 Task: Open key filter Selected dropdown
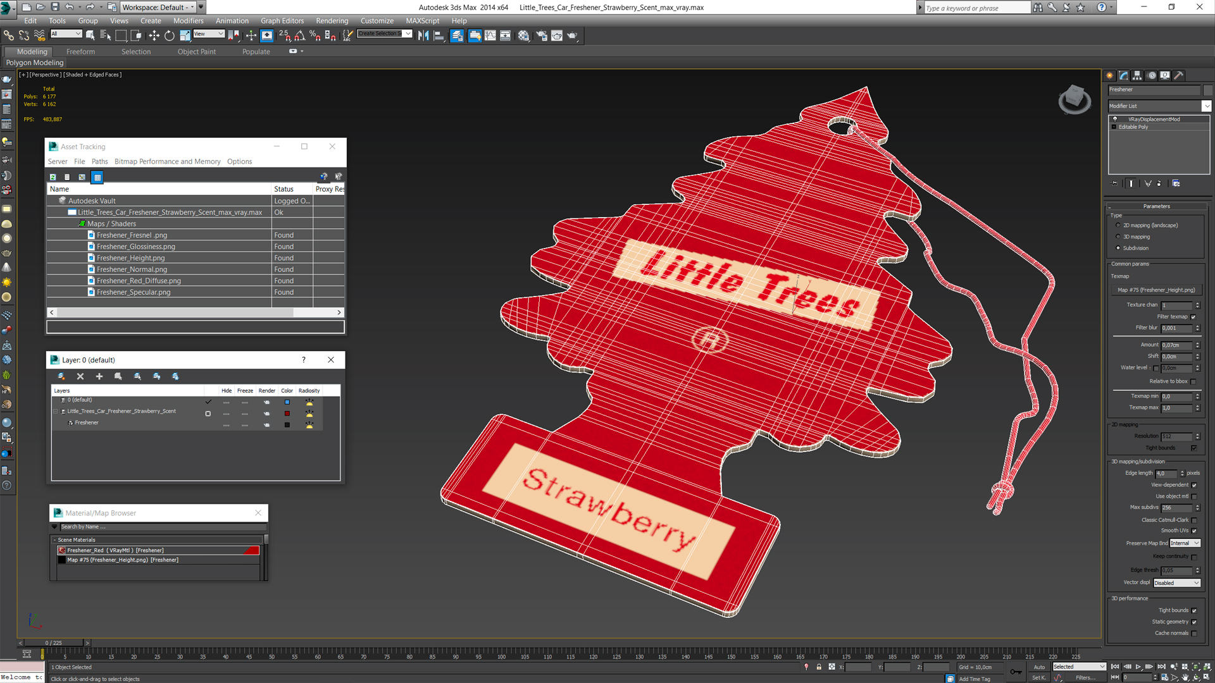[1079, 667]
